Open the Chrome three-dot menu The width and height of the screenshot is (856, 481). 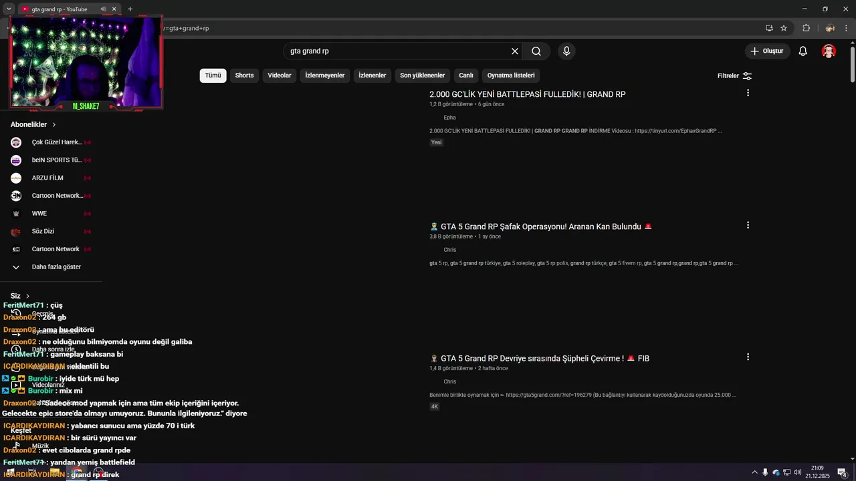846,28
